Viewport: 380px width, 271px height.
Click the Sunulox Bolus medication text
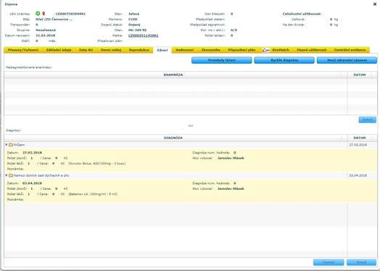[97, 164]
